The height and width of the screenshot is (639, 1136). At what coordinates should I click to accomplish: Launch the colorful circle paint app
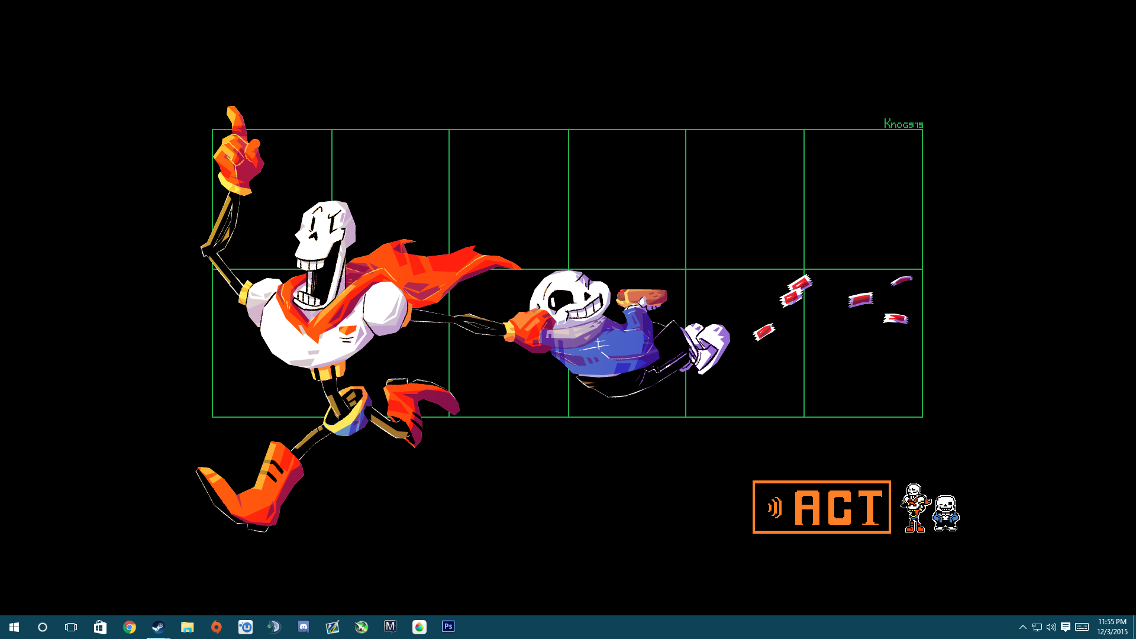point(419,627)
